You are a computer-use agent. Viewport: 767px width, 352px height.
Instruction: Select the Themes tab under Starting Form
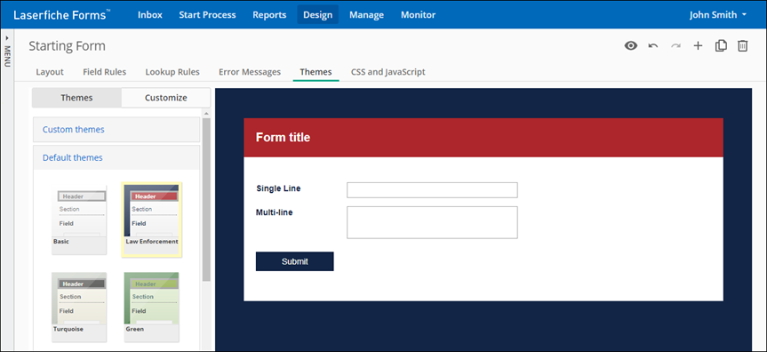(x=316, y=72)
